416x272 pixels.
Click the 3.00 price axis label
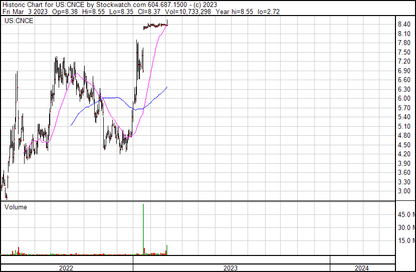[404, 191]
